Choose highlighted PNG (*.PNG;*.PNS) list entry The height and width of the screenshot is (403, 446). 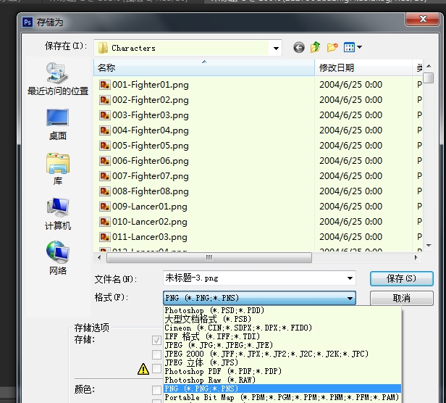[282, 389]
